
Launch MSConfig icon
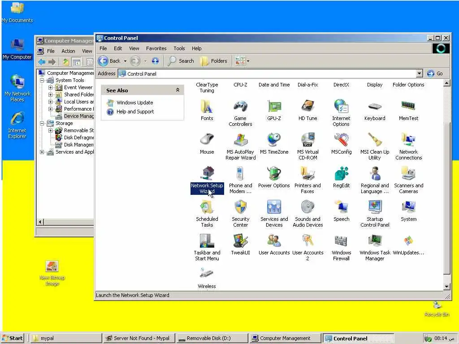tap(341, 140)
